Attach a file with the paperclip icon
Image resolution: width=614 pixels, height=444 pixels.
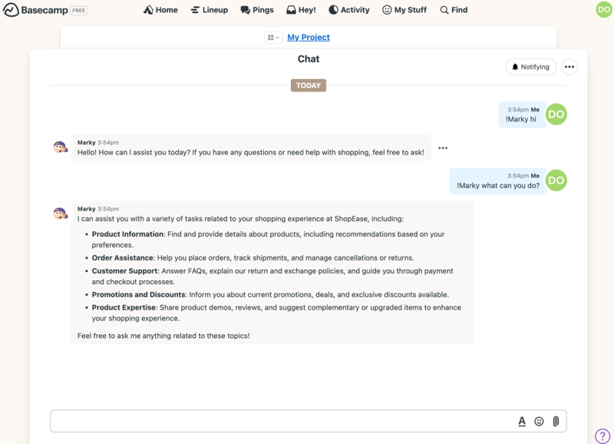click(556, 421)
